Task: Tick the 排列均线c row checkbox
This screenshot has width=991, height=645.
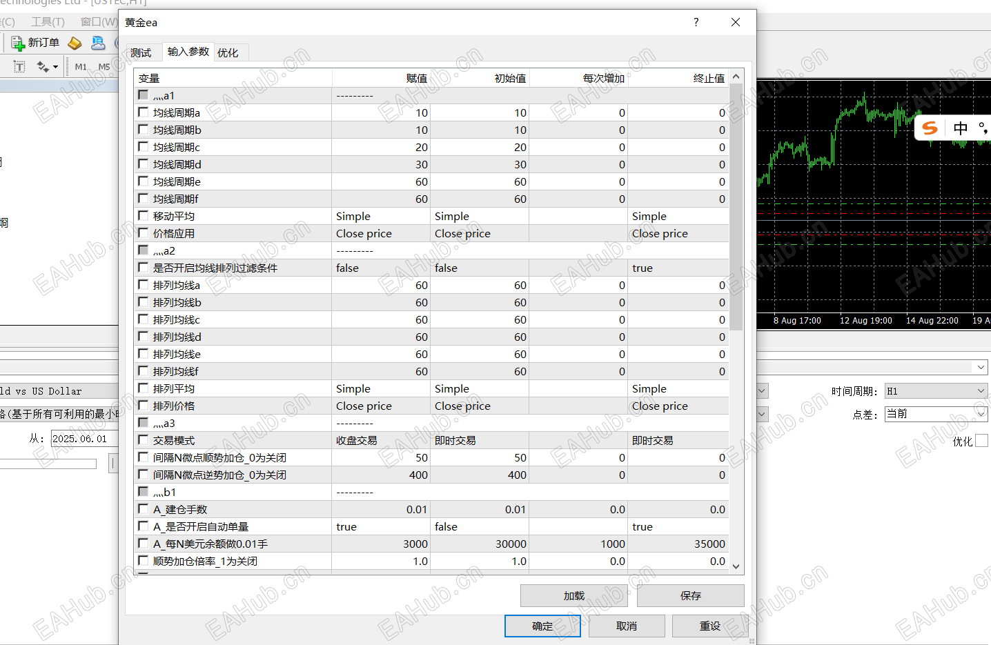Action: (x=144, y=319)
